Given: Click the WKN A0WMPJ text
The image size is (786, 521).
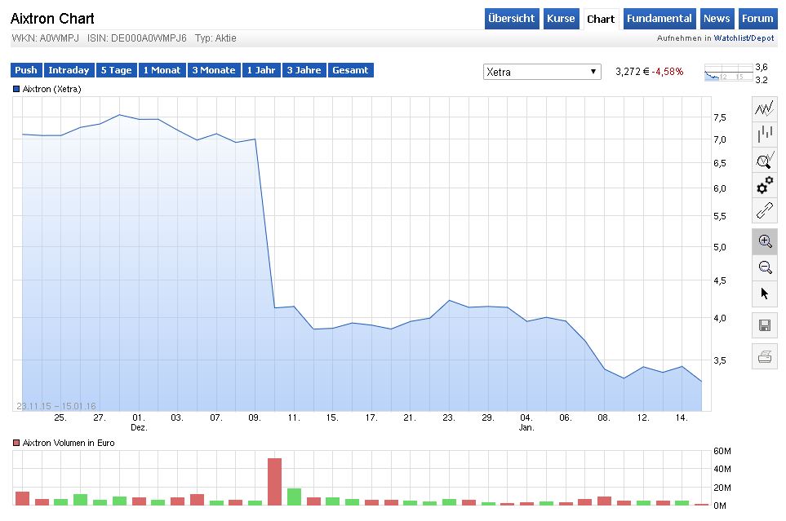Looking at the screenshot, I should click(x=45, y=38).
